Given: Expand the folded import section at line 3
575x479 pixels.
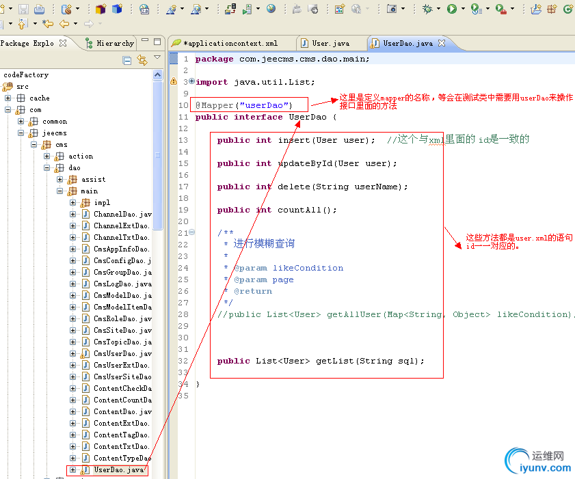Looking at the screenshot, I should [x=191, y=81].
